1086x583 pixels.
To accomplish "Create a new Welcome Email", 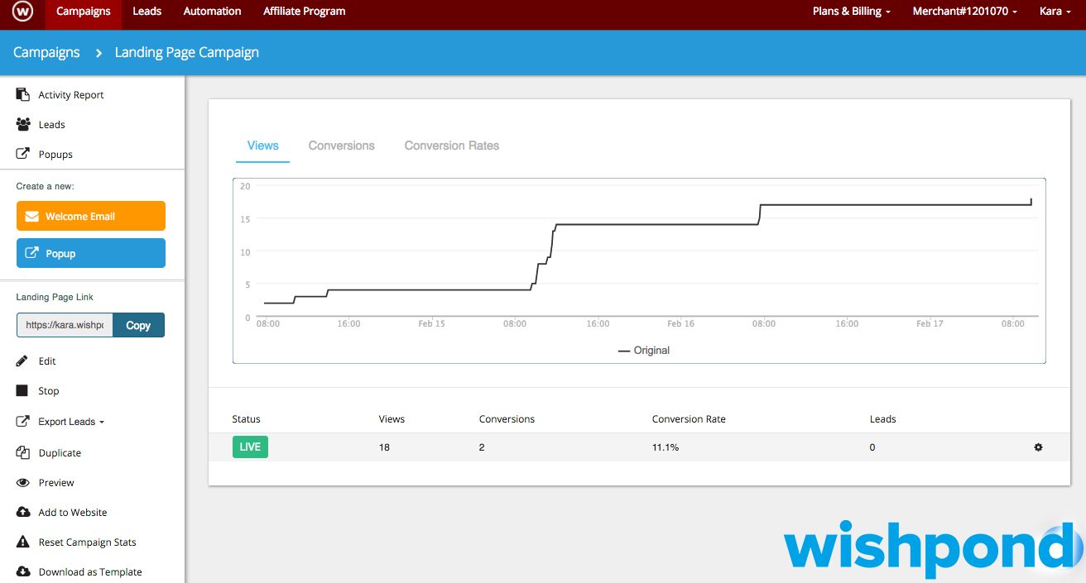I will (x=91, y=216).
